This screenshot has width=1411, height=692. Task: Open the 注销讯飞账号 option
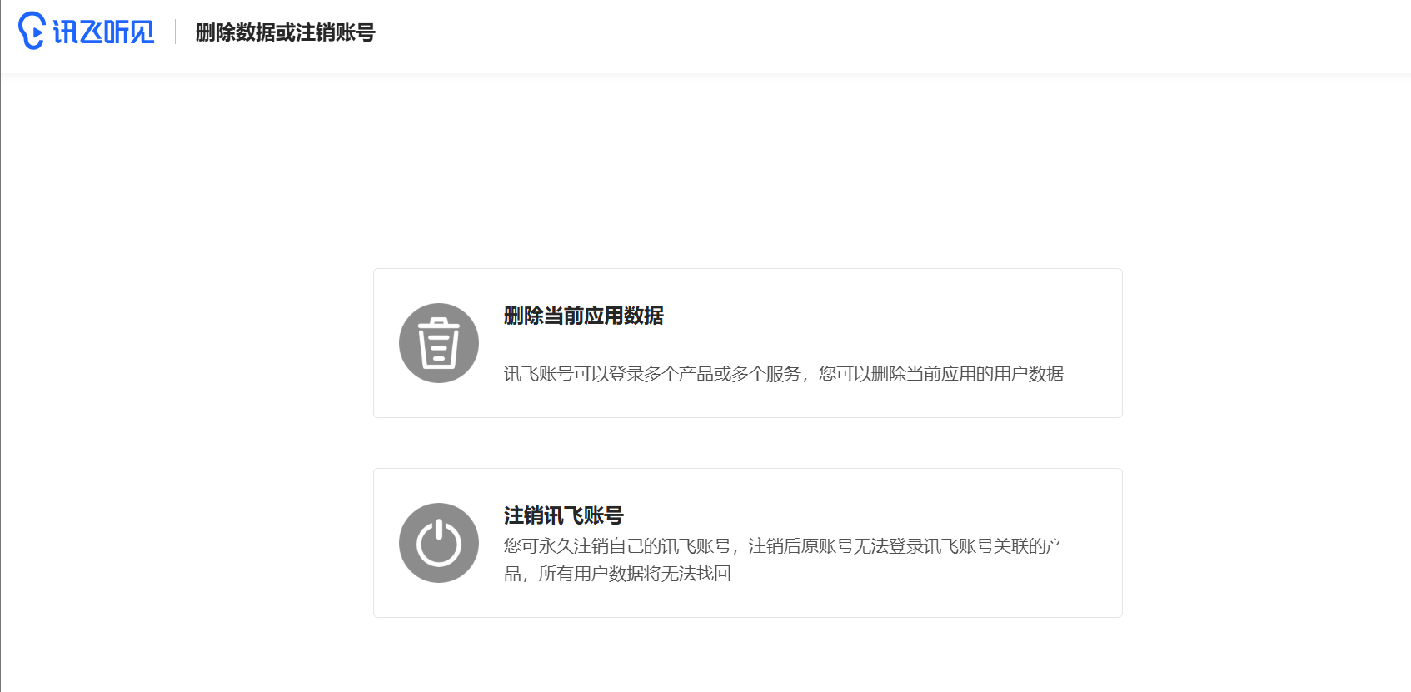coord(748,543)
